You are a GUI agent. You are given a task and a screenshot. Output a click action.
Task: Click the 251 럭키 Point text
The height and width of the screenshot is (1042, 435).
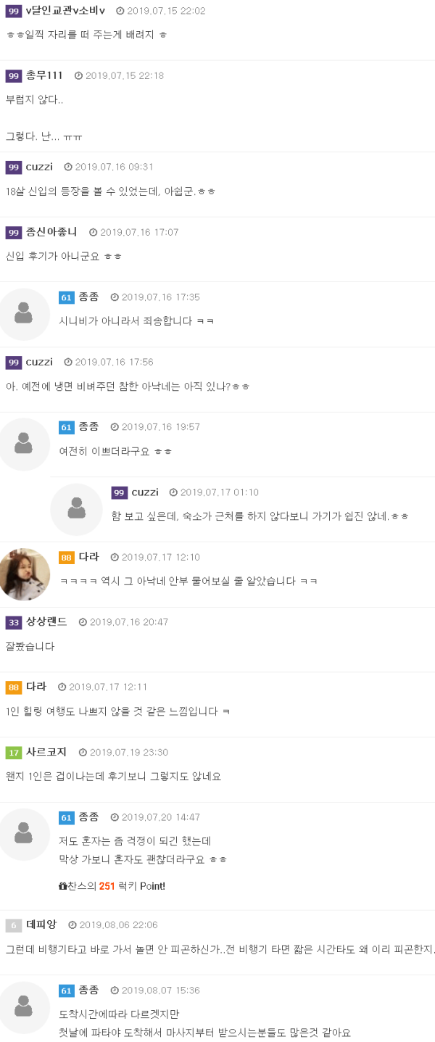[132, 886]
